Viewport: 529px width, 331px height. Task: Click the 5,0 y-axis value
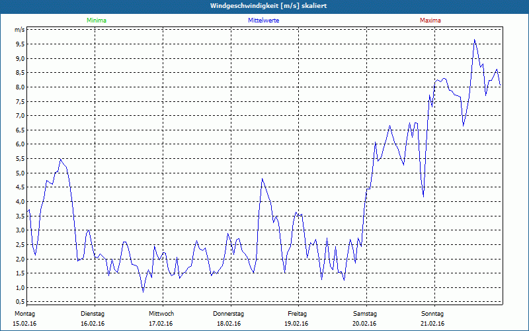20,173
